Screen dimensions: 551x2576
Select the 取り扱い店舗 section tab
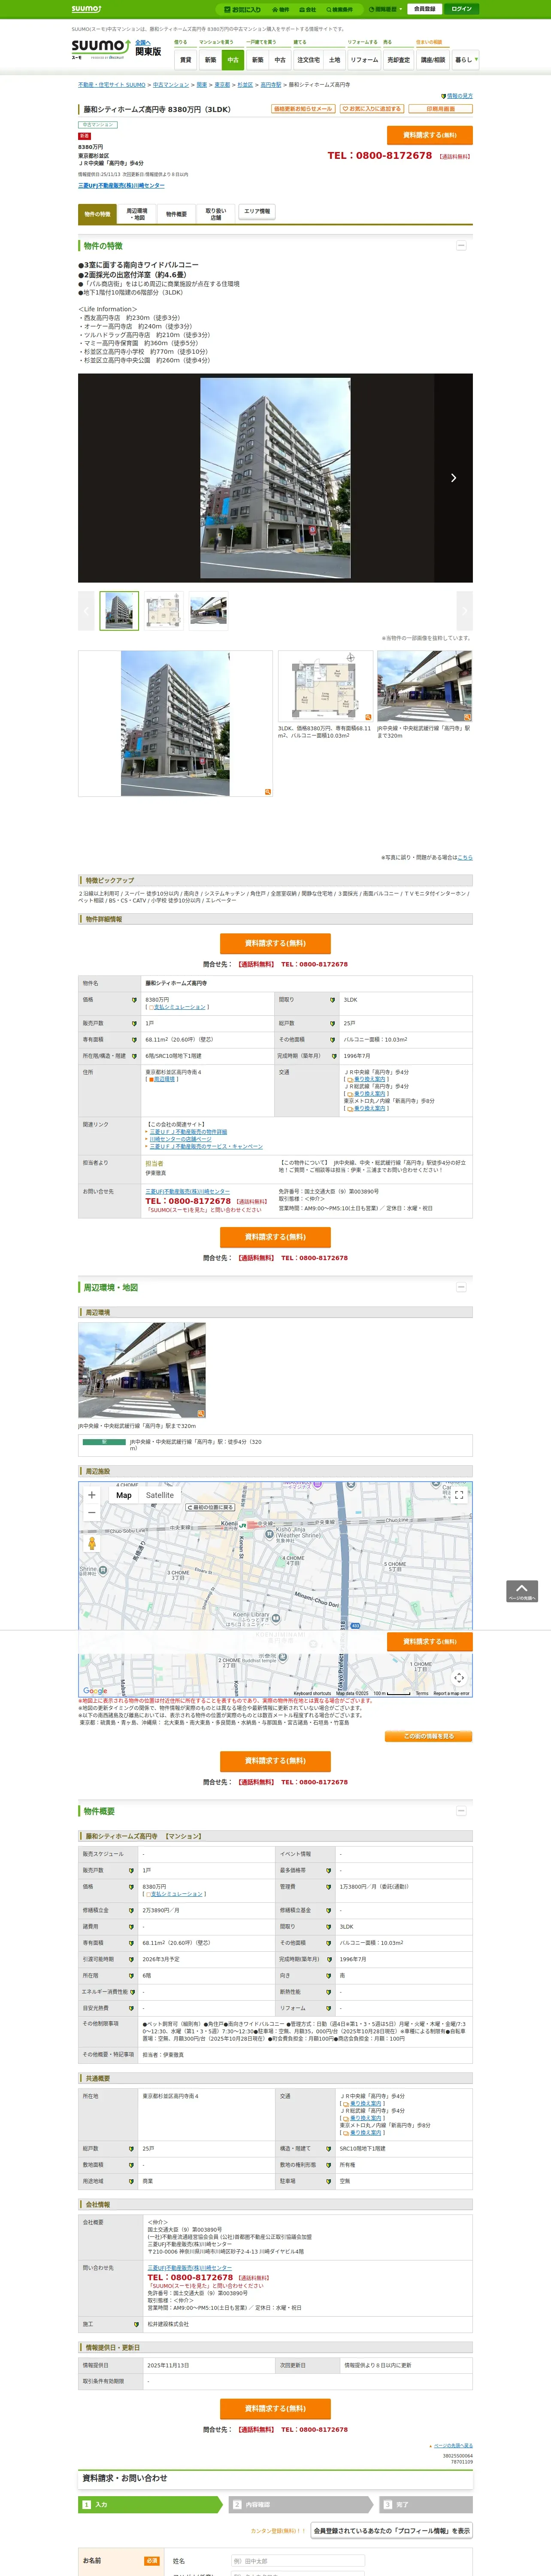(x=216, y=214)
